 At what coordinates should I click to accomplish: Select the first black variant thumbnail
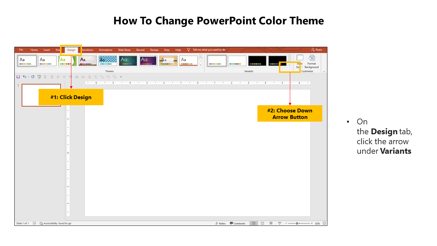click(257, 61)
